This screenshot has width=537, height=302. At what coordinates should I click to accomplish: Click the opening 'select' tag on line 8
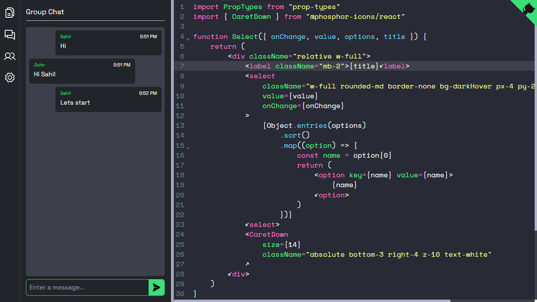262,76
